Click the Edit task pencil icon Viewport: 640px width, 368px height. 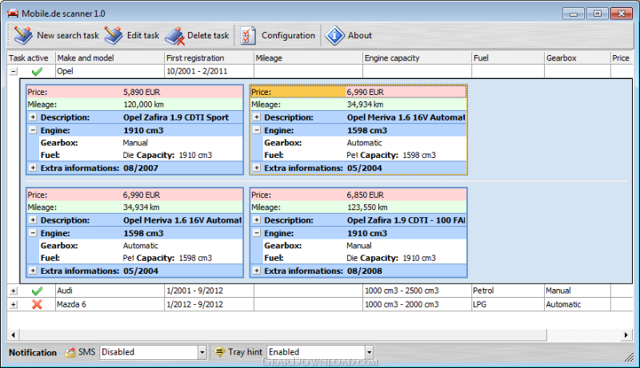coord(114,35)
